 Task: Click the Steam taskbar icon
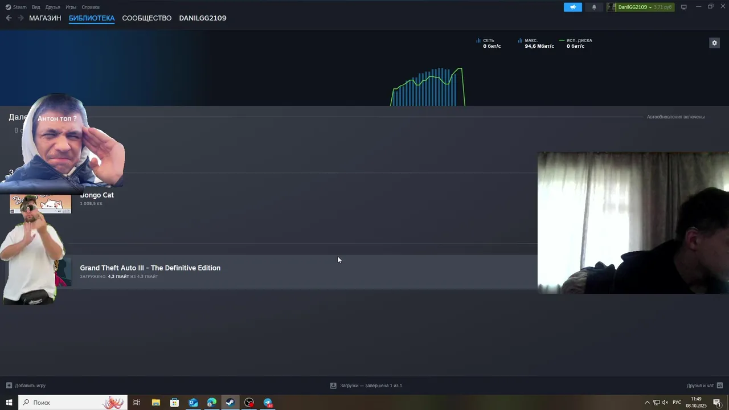click(230, 403)
